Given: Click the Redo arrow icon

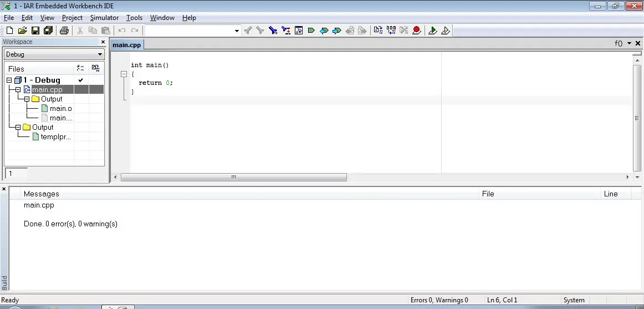Looking at the screenshot, I should [x=135, y=31].
